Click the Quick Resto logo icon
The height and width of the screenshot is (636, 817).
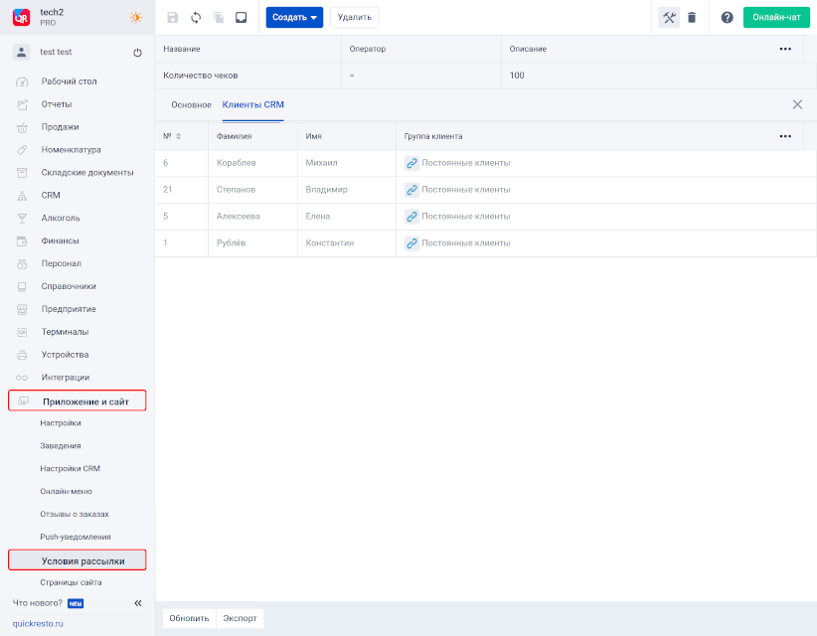(x=21, y=17)
